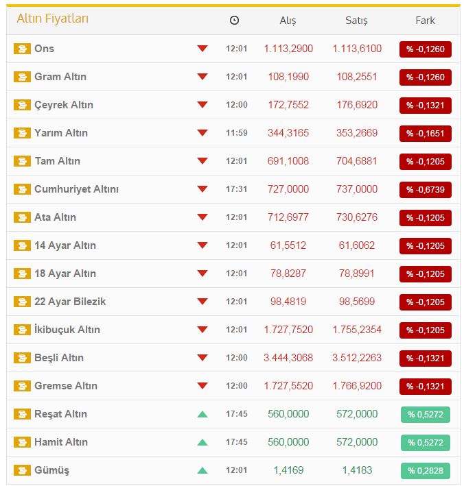The width and height of the screenshot is (464, 486).
Task: Click the gold icon next to Gram Altın
Action: [x=22, y=77]
